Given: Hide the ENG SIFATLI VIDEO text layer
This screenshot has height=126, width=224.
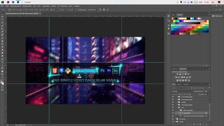Looking at the screenshot, I should [173, 116].
